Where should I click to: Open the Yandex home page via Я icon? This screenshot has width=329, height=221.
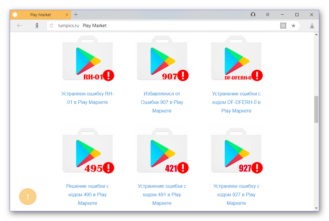(x=37, y=26)
